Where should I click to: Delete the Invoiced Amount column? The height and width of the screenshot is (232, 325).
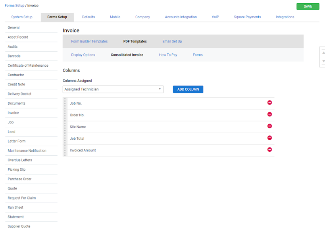(269, 150)
